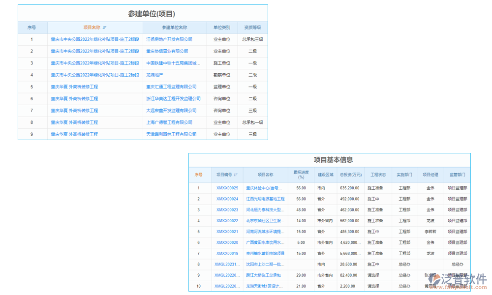Screen dimensions: 492x295
Task: Click the 总投资(万元) column header
Action: 350,175
